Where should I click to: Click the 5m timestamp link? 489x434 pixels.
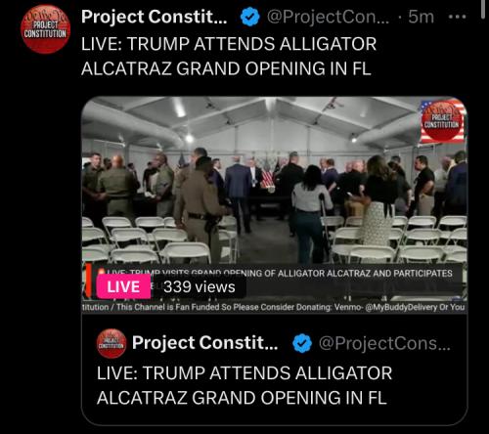(421, 17)
